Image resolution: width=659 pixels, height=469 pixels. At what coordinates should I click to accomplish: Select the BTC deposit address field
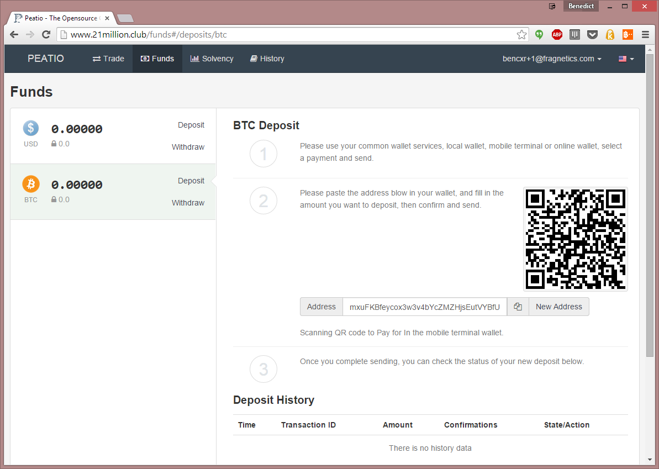pos(424,307)
